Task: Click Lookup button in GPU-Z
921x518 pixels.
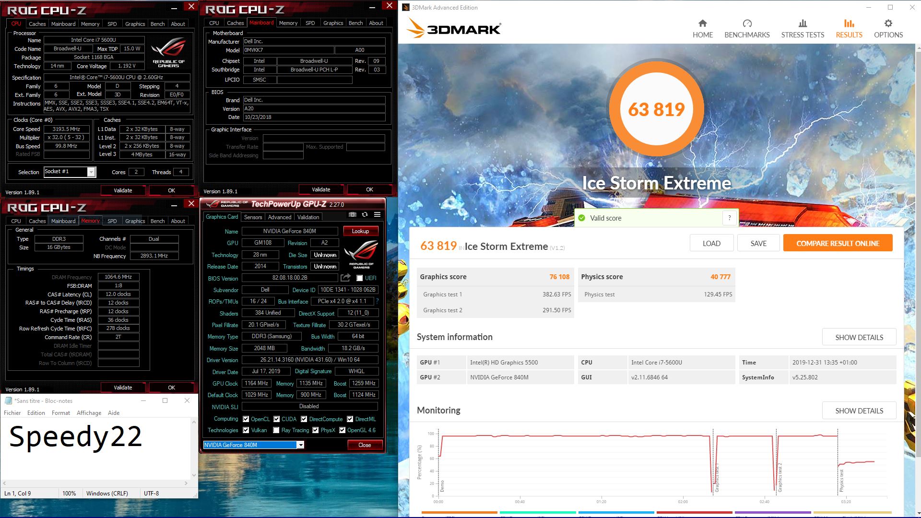Action: 360,231
